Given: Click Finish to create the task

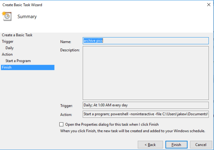Looking at the screenshot, I should 176,145.
